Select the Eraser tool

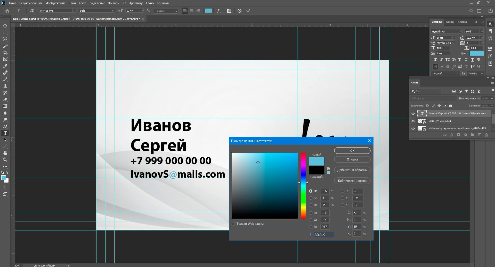pyautogui.click(x=5, y=99)
